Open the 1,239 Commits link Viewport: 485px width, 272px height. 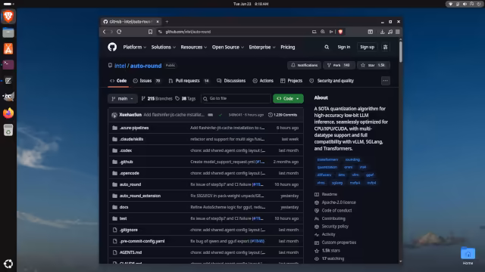tap(283, 115)
